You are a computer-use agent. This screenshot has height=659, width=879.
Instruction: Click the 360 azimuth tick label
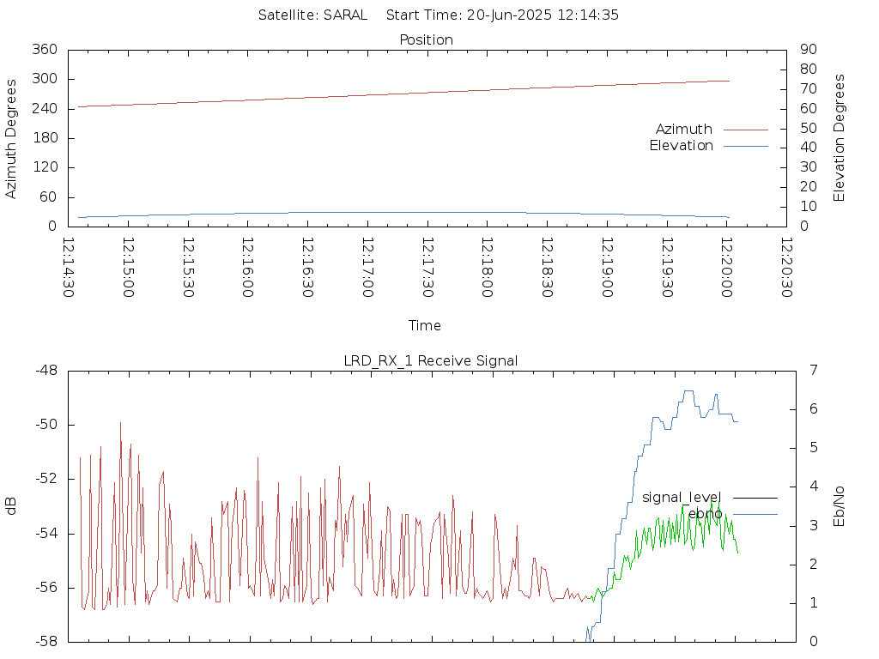(45, 49)
